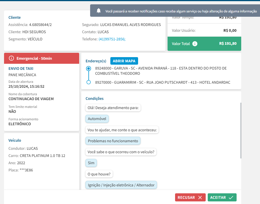
Task: Click the Endereço(s) heading
Action: (x=96, y=61)
